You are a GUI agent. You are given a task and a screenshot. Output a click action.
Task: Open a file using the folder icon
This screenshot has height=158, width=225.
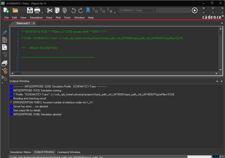click(x=15, y=10)
